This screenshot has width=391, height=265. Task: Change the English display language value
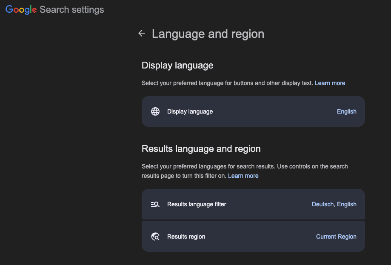pyautogui.click(x=346, y=111)
